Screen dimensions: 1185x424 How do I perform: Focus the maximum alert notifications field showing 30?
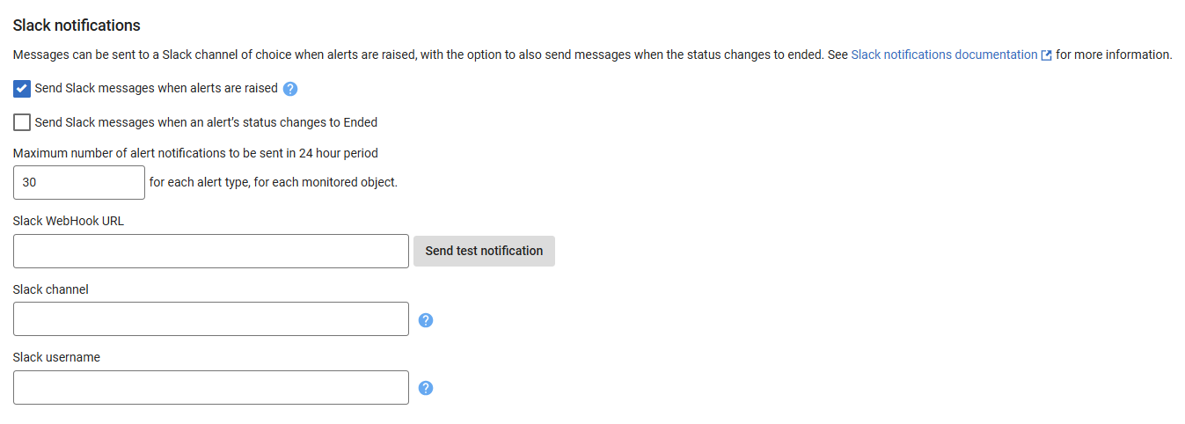(x=78, y=183)
